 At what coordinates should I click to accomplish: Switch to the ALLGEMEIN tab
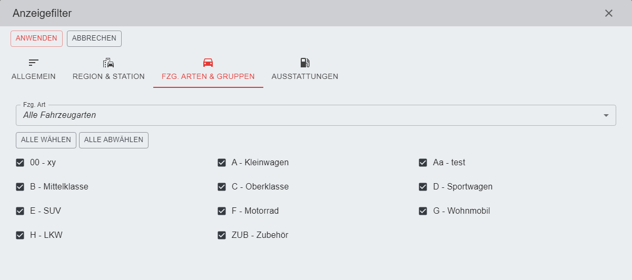tap(34, 76)
